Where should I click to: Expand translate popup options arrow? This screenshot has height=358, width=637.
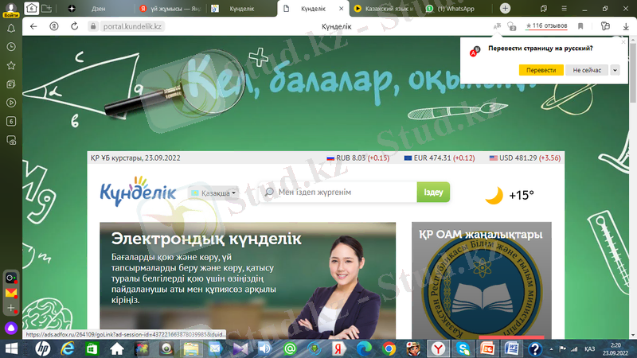[x=615, y=70]
